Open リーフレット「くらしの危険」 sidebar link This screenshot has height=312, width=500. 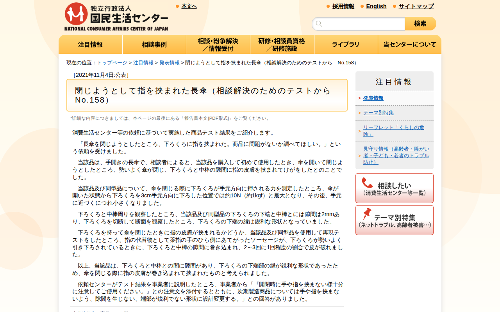pyautogui.click(x=394, y=131)
